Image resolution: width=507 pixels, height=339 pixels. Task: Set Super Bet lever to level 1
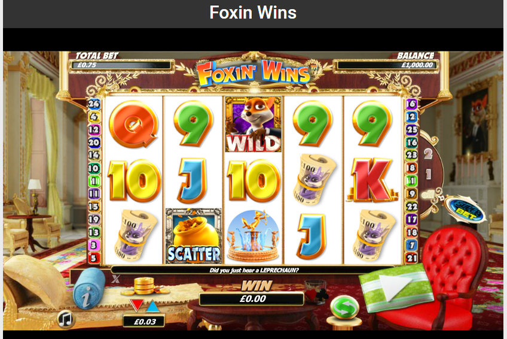click(429, 174)
